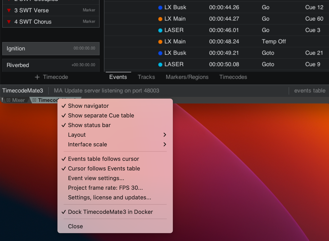Click the 'events table' status bar label

pos(310,91)
